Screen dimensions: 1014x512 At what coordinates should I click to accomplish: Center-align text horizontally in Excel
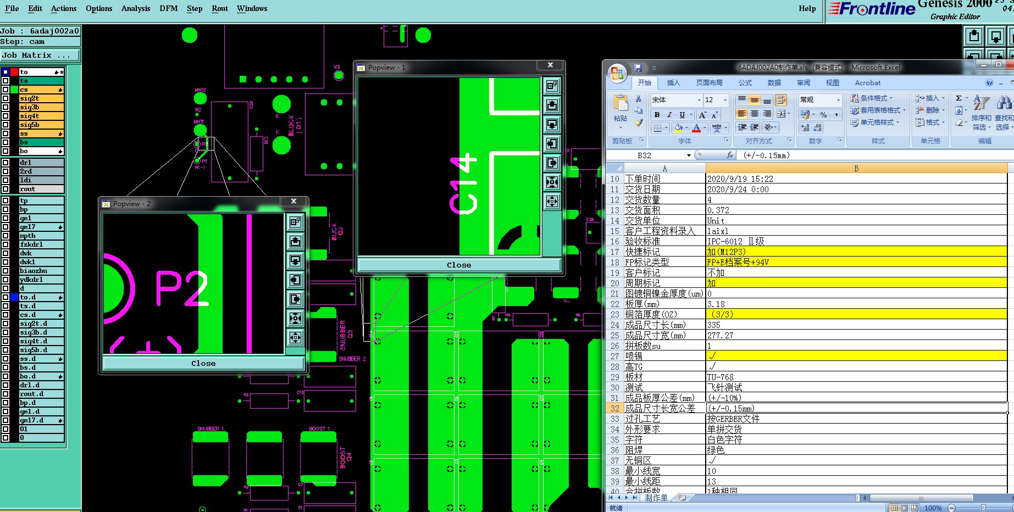(755, 114)
